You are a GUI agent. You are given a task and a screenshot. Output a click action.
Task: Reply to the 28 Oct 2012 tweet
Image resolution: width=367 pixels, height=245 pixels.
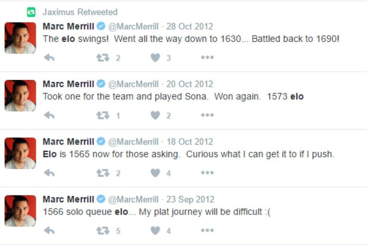49,58
